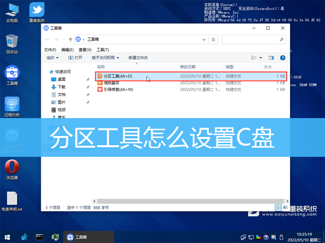
Task: Open the 重装系统 desktop icon
Action: pyautogui.click(x=37, y=12)
